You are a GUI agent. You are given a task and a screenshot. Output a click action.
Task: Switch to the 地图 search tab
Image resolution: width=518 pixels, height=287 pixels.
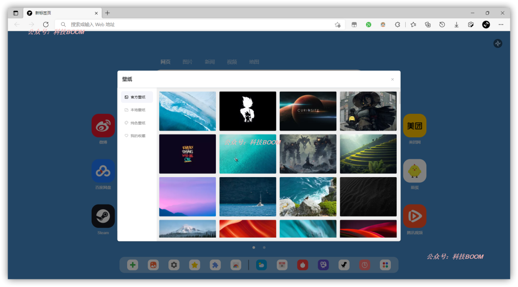point(254,62)
